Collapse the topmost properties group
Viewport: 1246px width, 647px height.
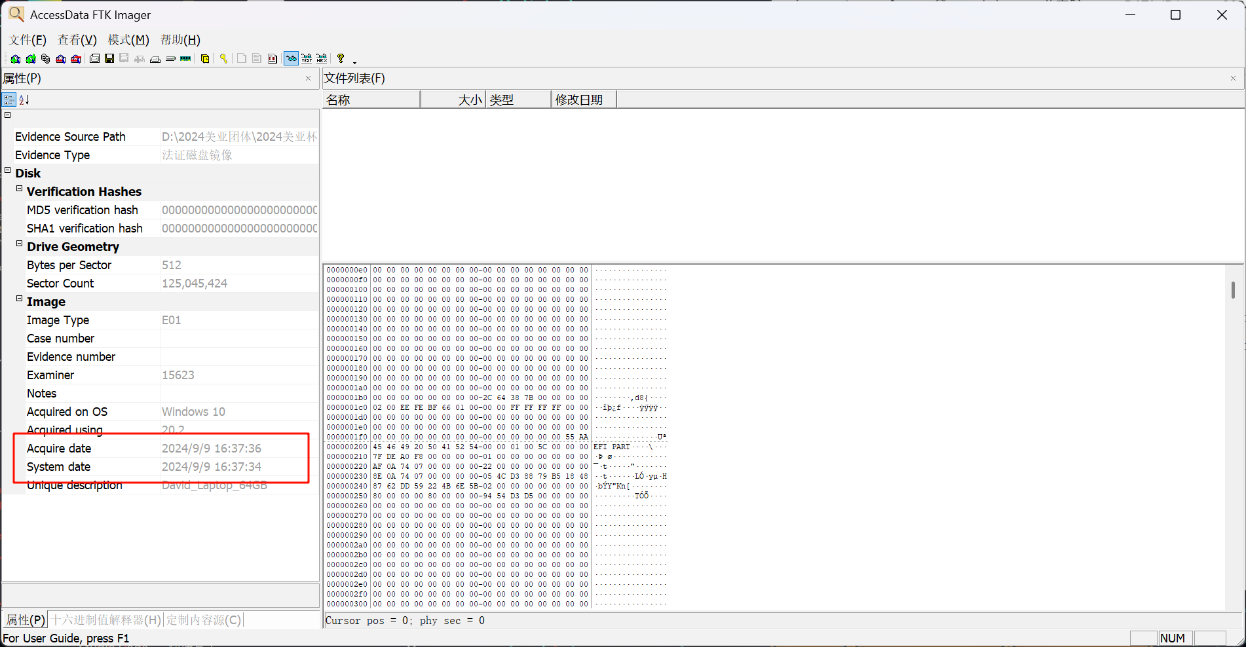(x=8, y=115)
